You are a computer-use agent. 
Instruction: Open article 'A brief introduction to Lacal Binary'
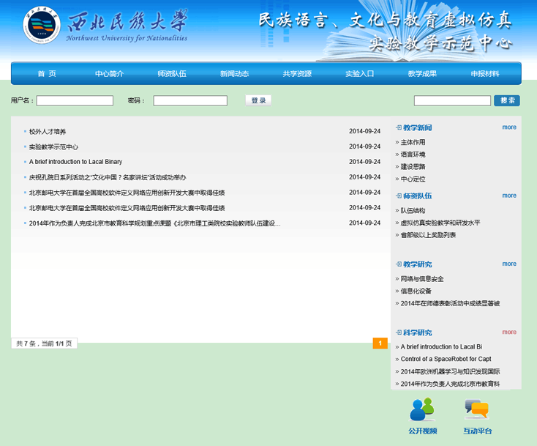[x=75, y=162]
